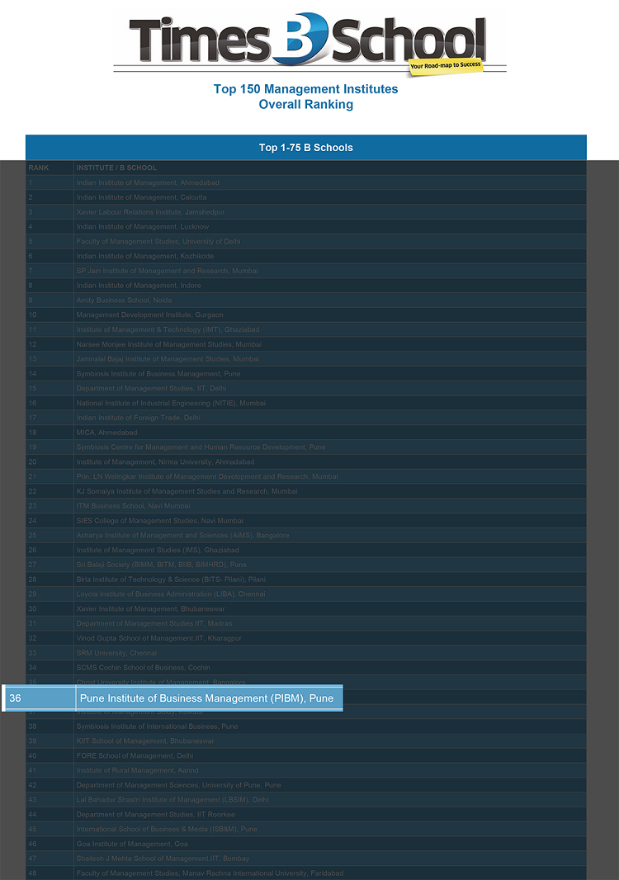Click Institute of Rural Management row
Image resolution: width=619 pixels, height=880 pixels.
(306, 770)
